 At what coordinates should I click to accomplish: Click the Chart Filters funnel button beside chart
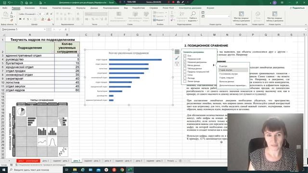pyautogui.click(x=177, y=64)
